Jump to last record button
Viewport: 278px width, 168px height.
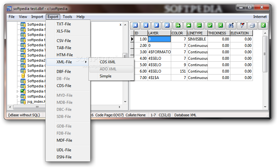pyautogui.click(x=167, y=25)
